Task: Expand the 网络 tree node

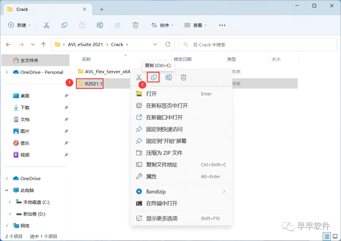Action: 7,226
